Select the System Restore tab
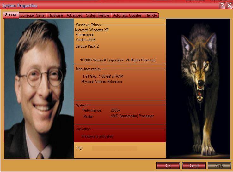The width and height of the screenshot is (233, 172). [97, 15]
